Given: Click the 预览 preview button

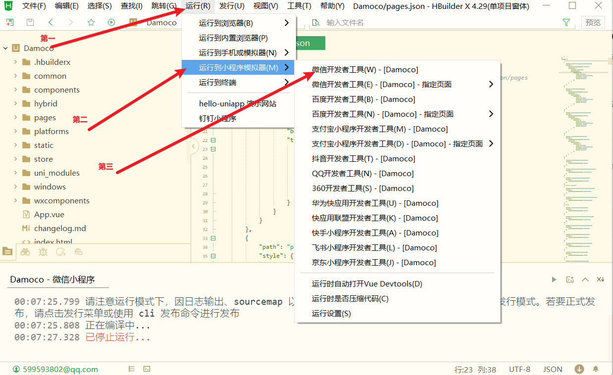Looking at the screenshot, I should 593,22.
